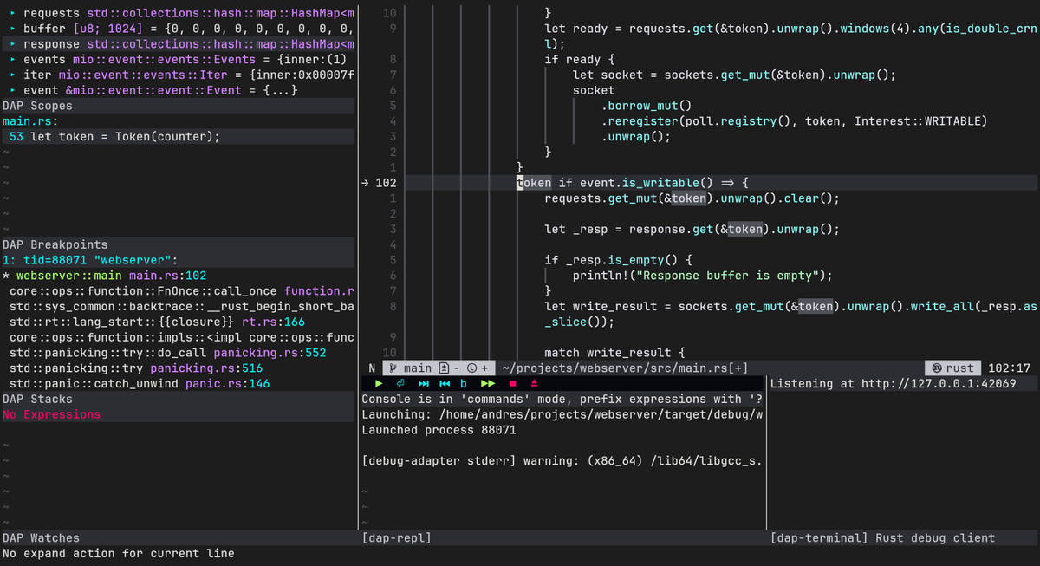The image size is (1040, 566).
Task: Select thread 1: tid=88071 "webserver"
Action: coord(90,260)
